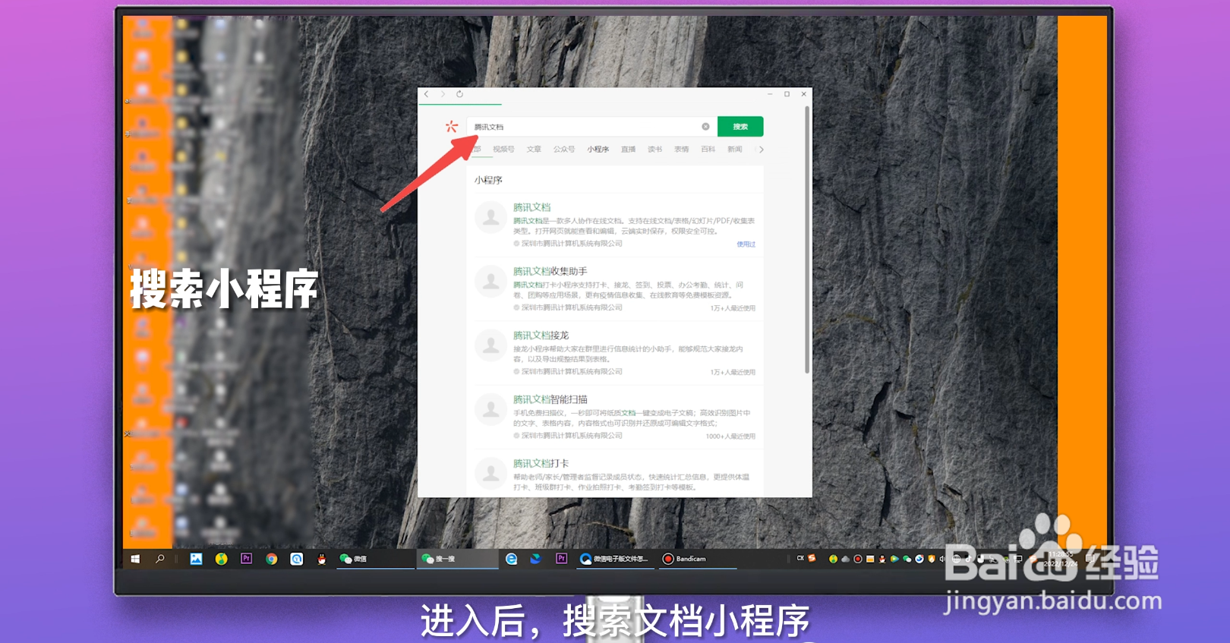Select the 小程序 tab

pos(598,150)
